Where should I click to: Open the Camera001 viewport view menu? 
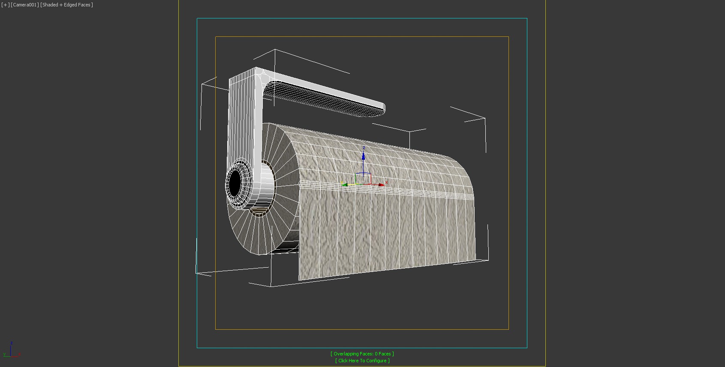click(x=24, y=5)
